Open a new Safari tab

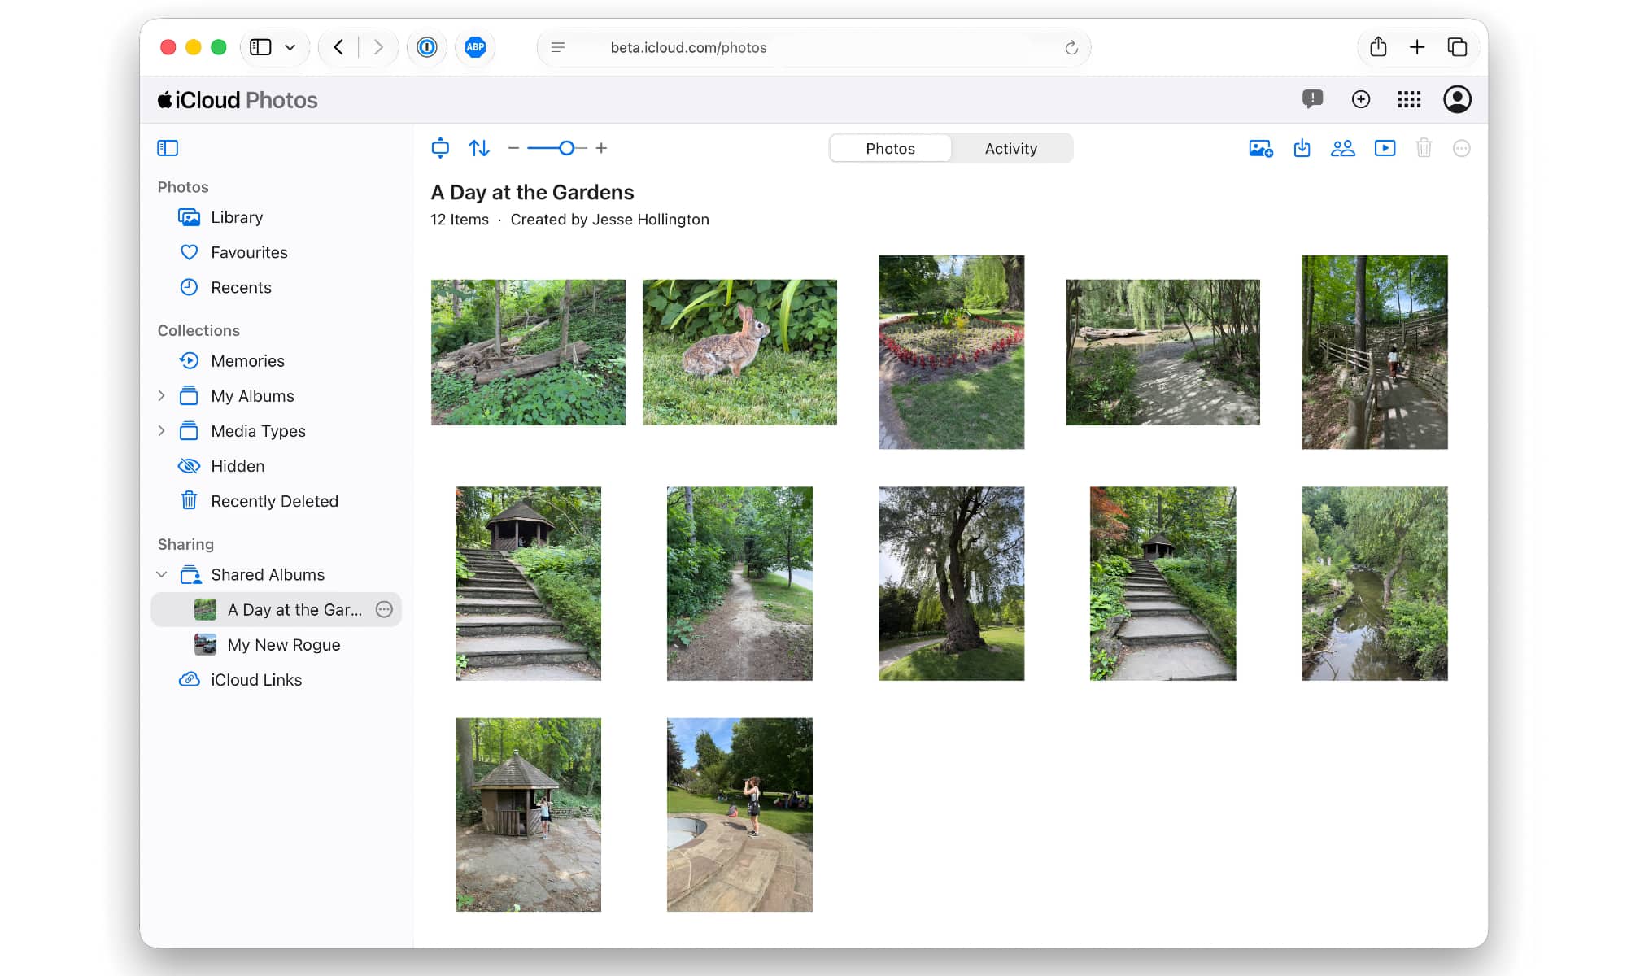tap(1417, 47)
